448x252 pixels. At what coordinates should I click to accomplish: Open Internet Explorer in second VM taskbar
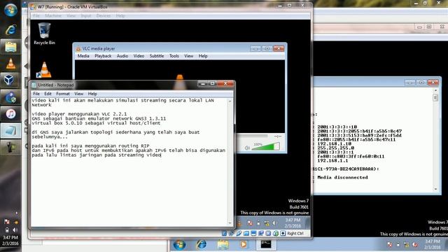(201, 244)
